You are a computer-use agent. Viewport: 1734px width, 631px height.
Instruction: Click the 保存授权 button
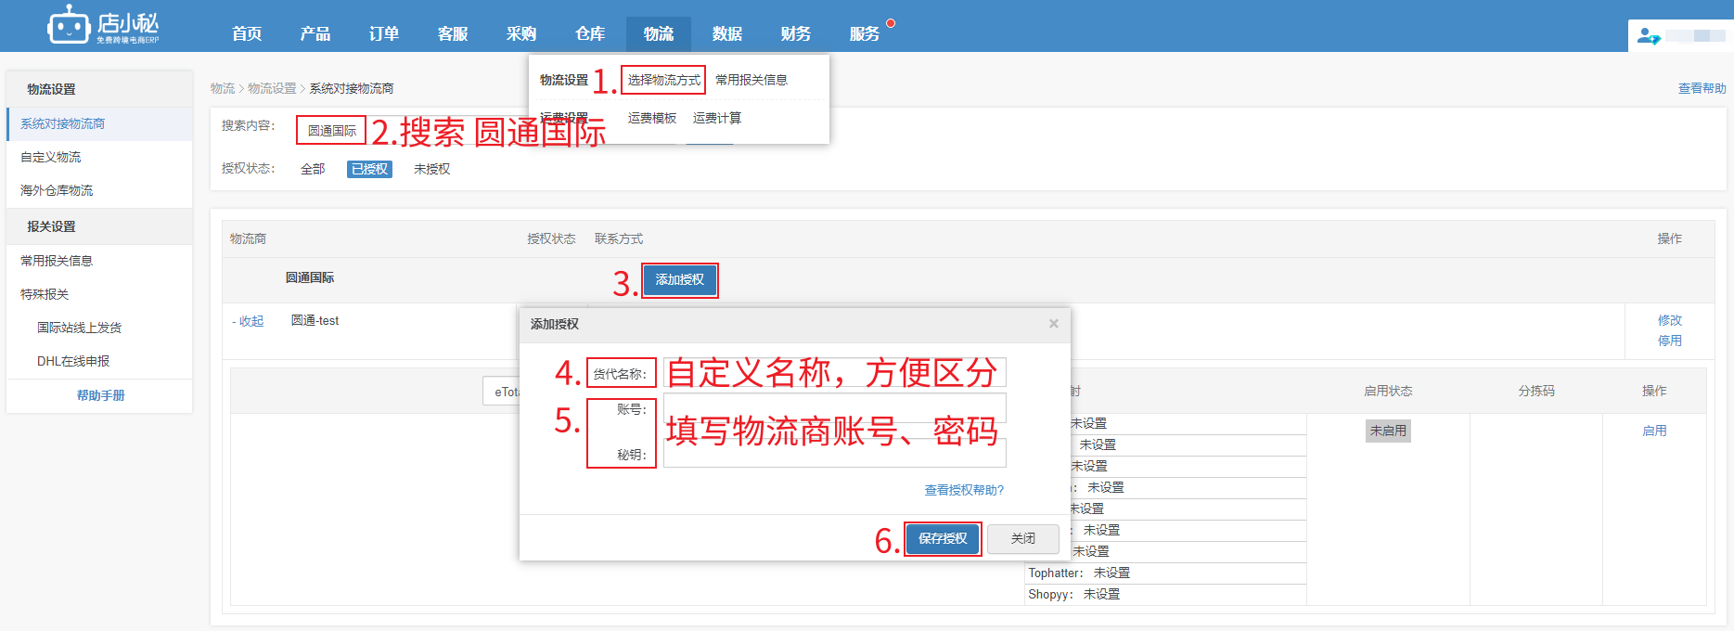coord(943,538)
